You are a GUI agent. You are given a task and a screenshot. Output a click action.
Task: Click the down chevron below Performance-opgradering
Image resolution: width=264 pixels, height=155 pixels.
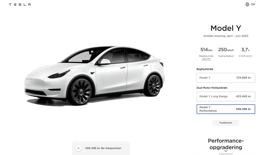[x=226, y=151]
